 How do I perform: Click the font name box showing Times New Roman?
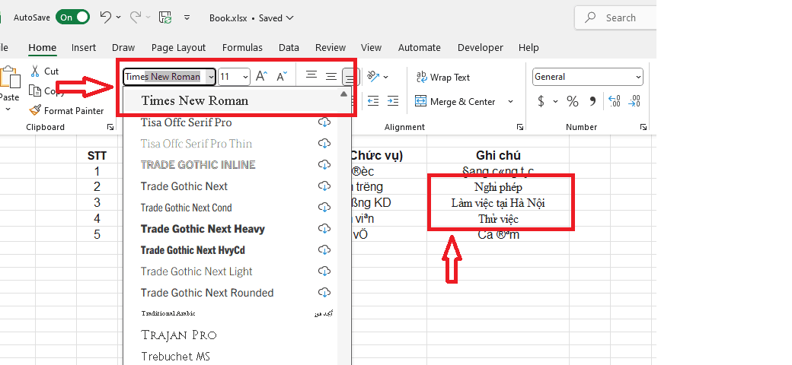[x=164, y=77]
